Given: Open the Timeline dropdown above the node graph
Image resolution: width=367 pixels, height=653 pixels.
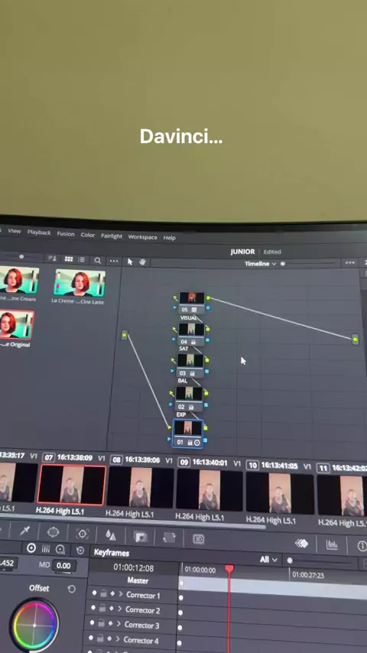Looking at the screenshot, I should tap(261, 264).
